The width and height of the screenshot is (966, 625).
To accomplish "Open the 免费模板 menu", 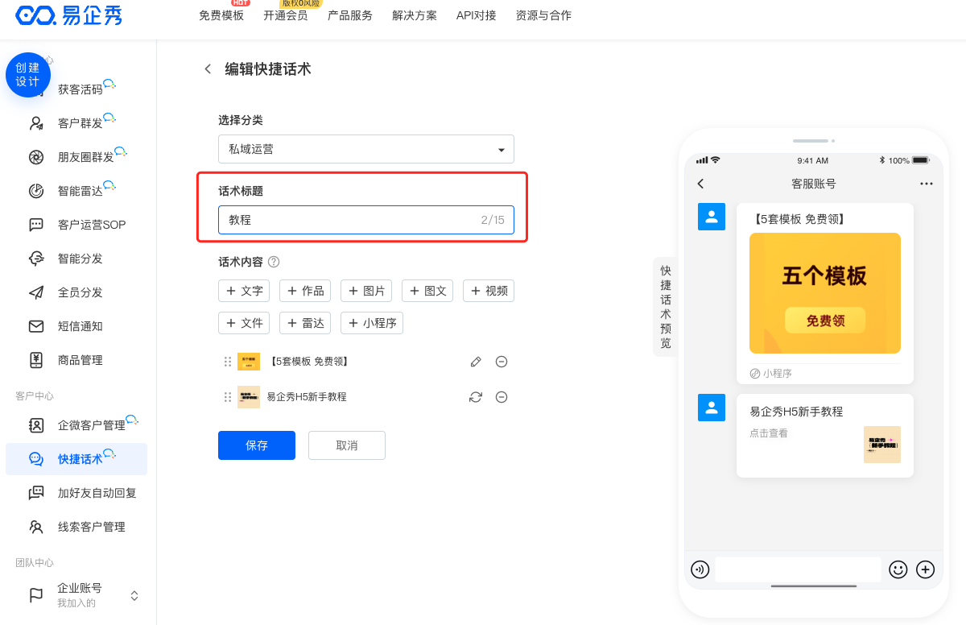I will pyautogui.click(x=221, y=15).
